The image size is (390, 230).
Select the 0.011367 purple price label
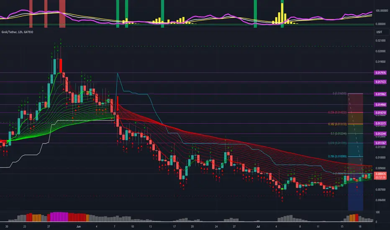[x=380, y=143]
